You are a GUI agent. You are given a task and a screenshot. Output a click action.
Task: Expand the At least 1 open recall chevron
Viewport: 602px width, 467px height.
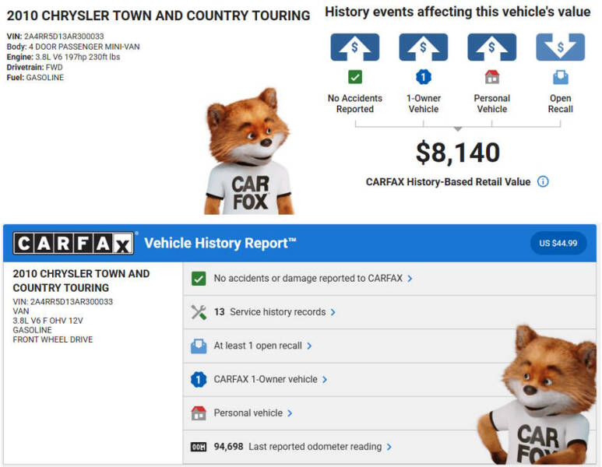click(x=309, y=346)
